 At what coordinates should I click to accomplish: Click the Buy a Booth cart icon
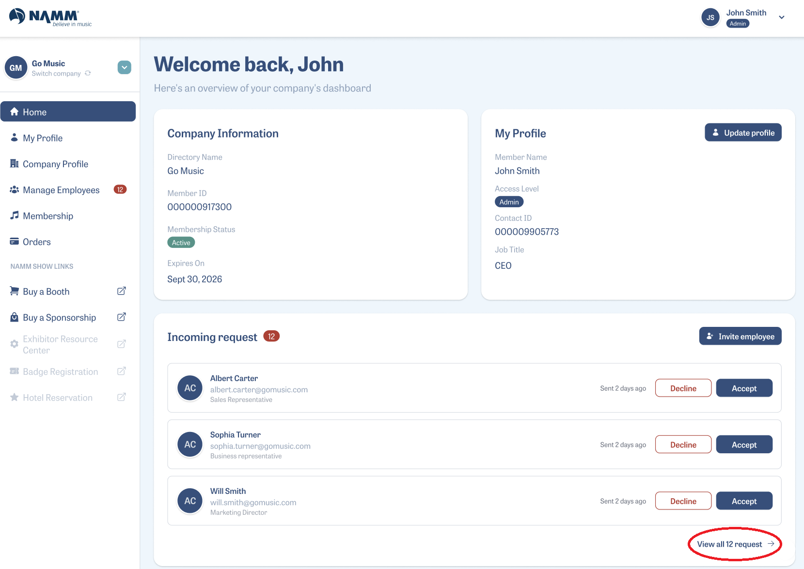pos(15,291)
